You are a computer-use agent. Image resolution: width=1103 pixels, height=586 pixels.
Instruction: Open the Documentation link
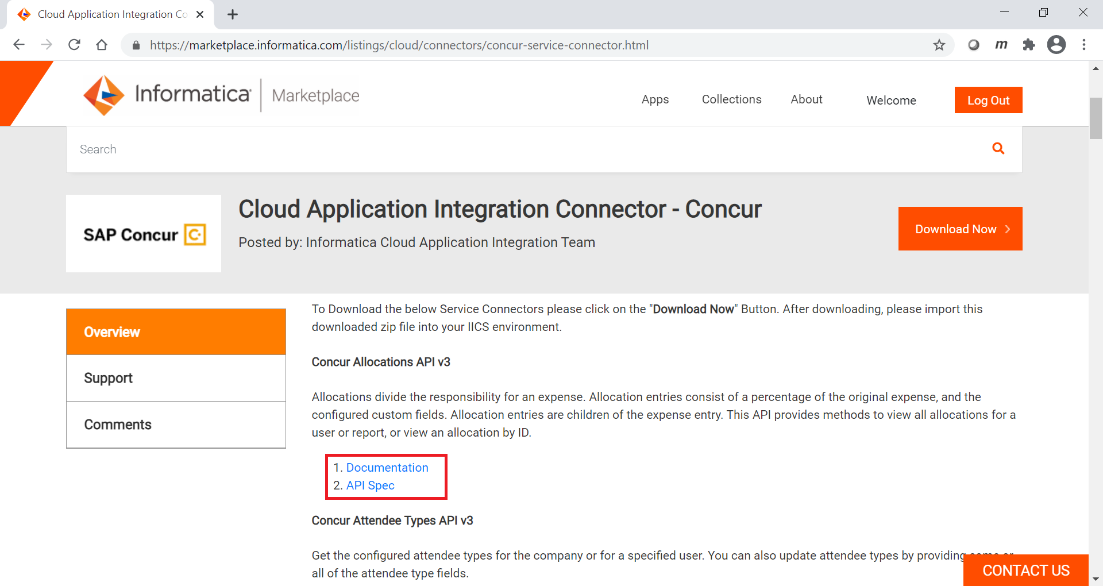pyautogui.click(x=387, y=468)
